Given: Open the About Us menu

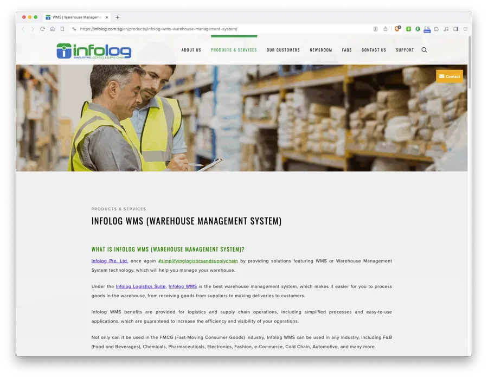Looking at the screenshot, I should 191,50.
